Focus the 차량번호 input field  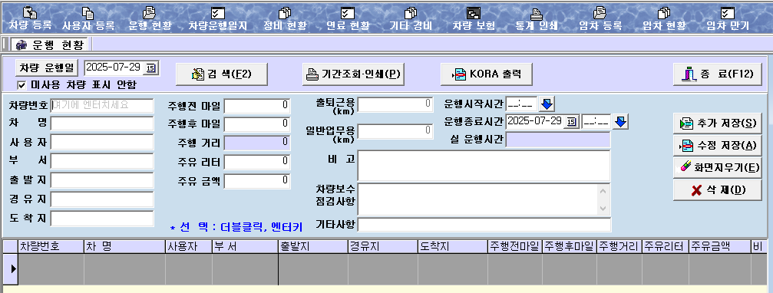102,105
